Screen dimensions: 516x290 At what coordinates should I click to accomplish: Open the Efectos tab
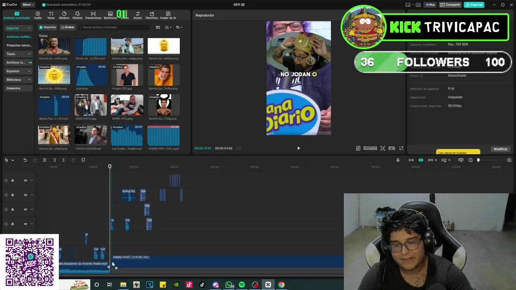coord(77,15)
